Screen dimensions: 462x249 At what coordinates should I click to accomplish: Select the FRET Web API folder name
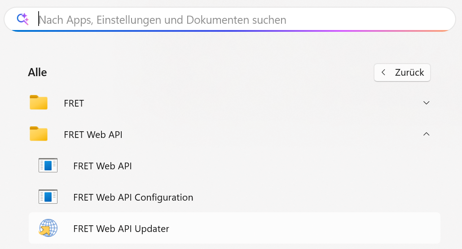click(x=93, y=135)
